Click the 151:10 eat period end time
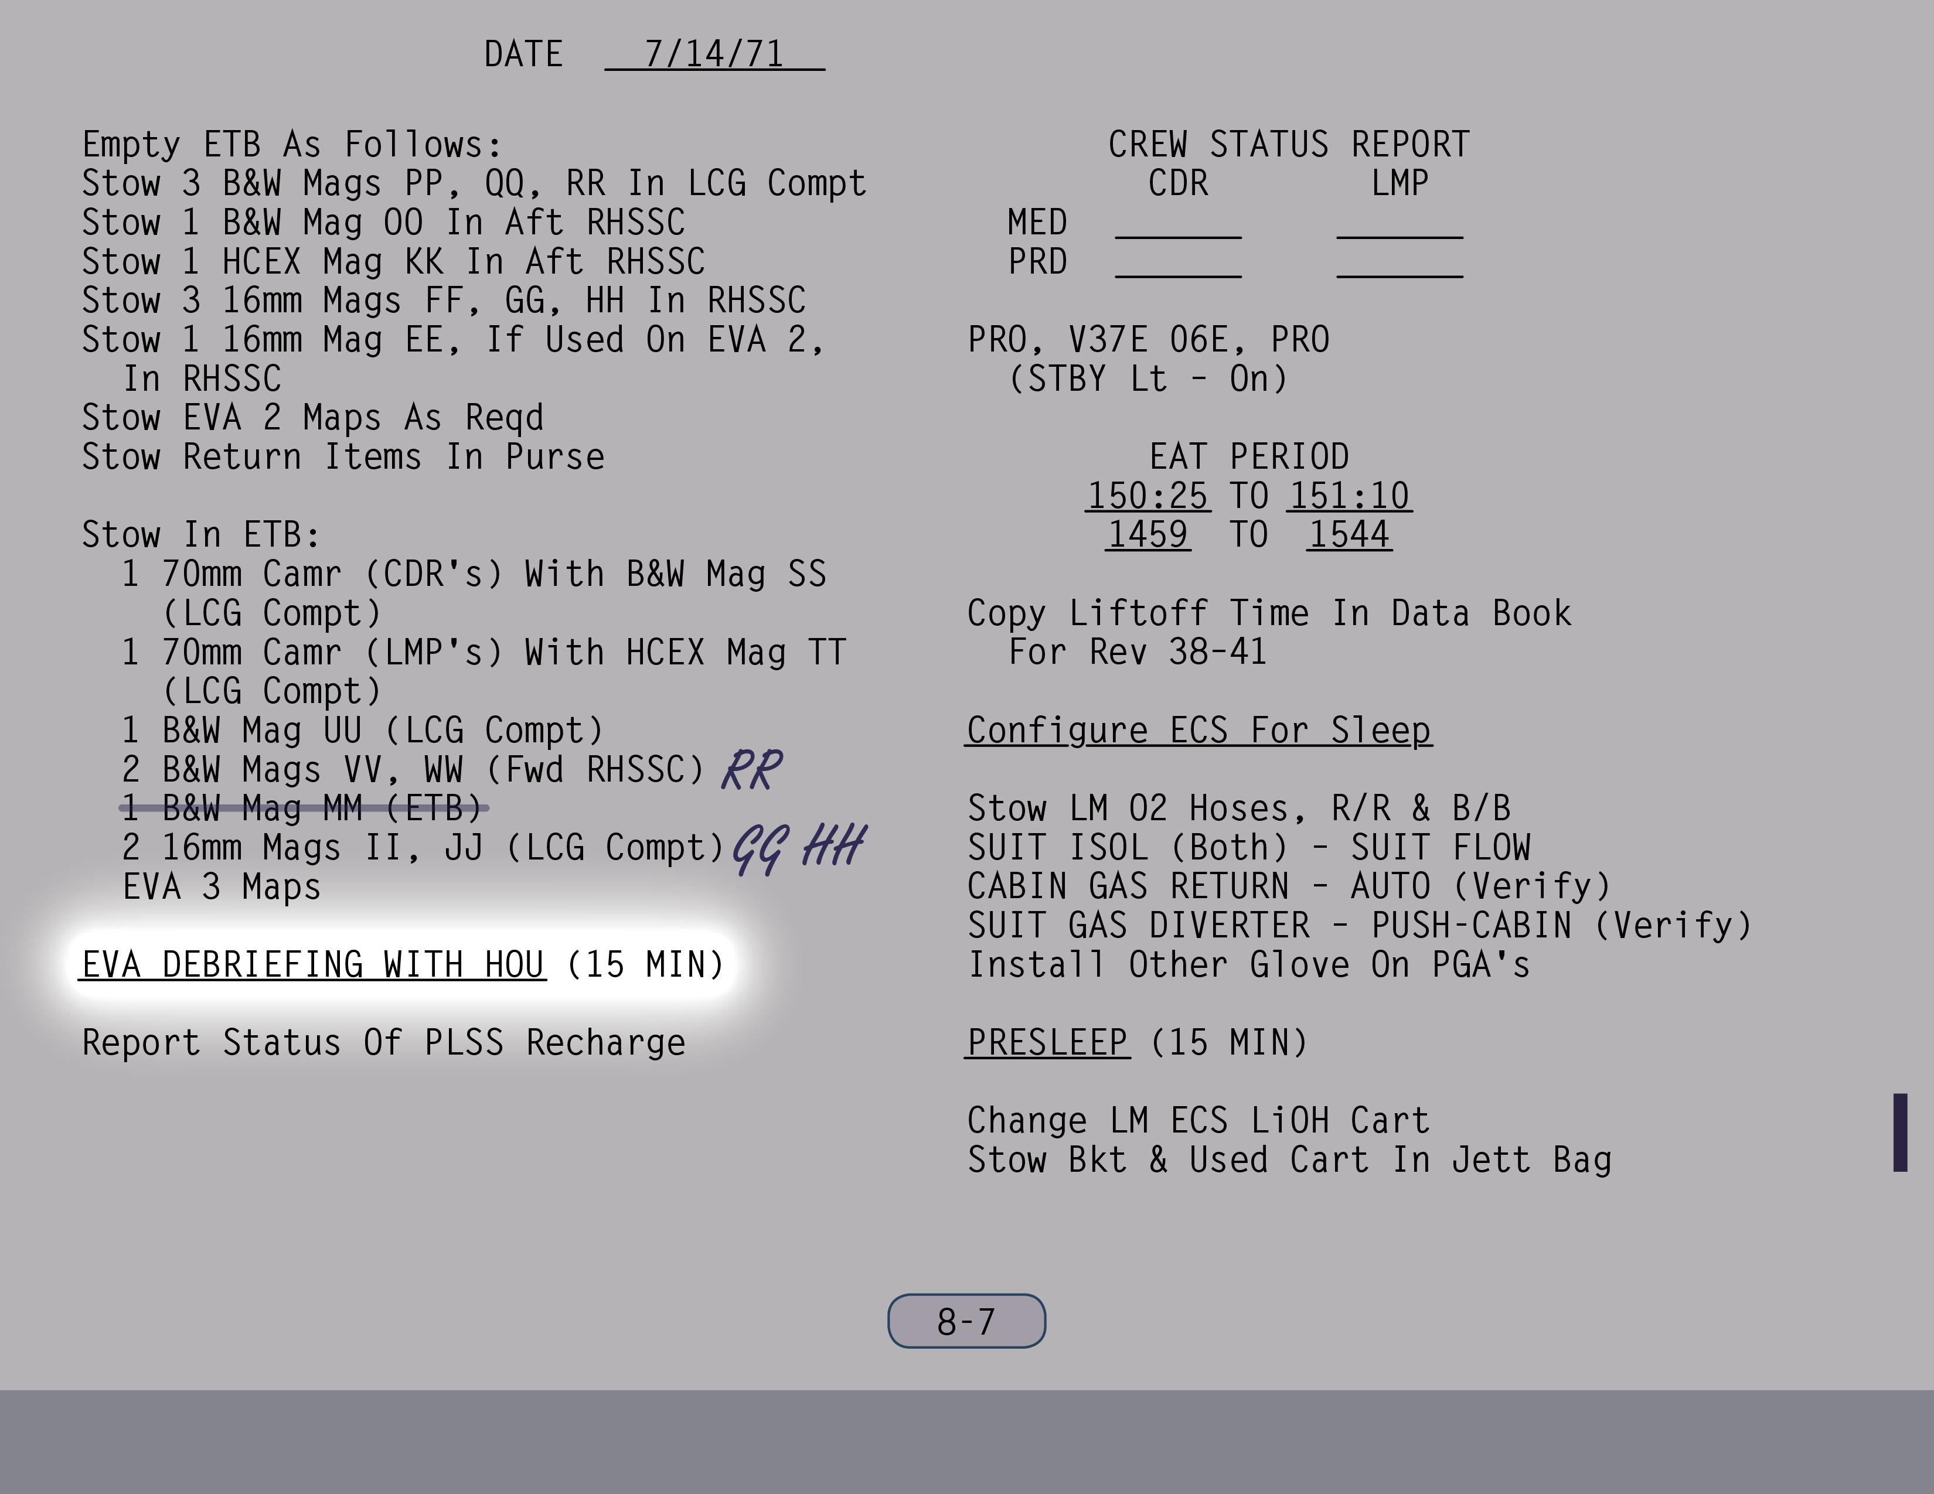The height and width of the screenshot is (1494, 1934). pyautogui.click(x=1350, y=496)
